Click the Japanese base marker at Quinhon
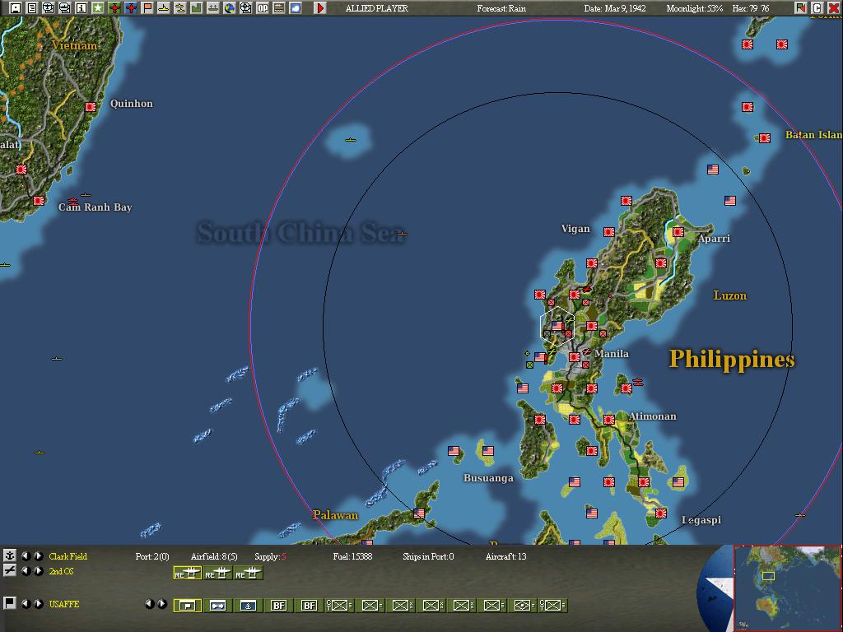The image size is (843, 632). [x=91, y=107]
